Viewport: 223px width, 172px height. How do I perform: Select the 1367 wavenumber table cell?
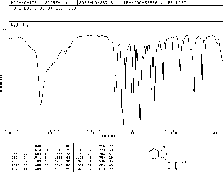(x=58, y=146)
